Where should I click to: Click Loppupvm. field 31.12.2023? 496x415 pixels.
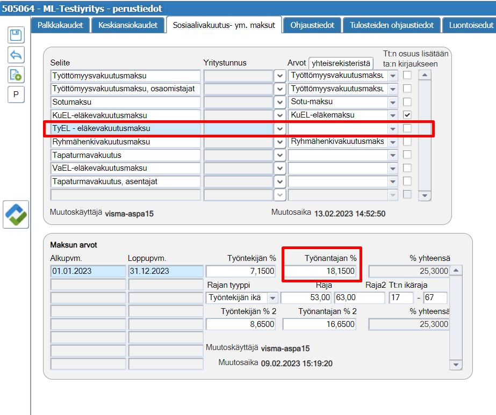tap(166, 271)
